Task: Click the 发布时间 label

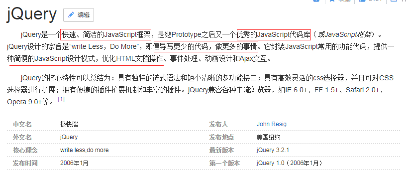Action: click(x=25, y=163)
